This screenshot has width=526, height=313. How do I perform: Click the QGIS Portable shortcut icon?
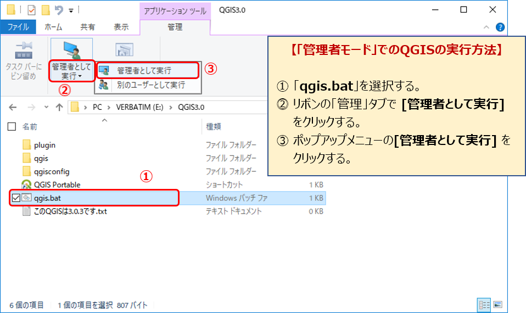point(26,185)
